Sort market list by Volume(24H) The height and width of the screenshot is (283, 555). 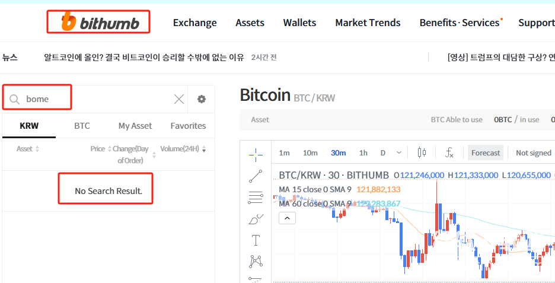pos(183,149)
